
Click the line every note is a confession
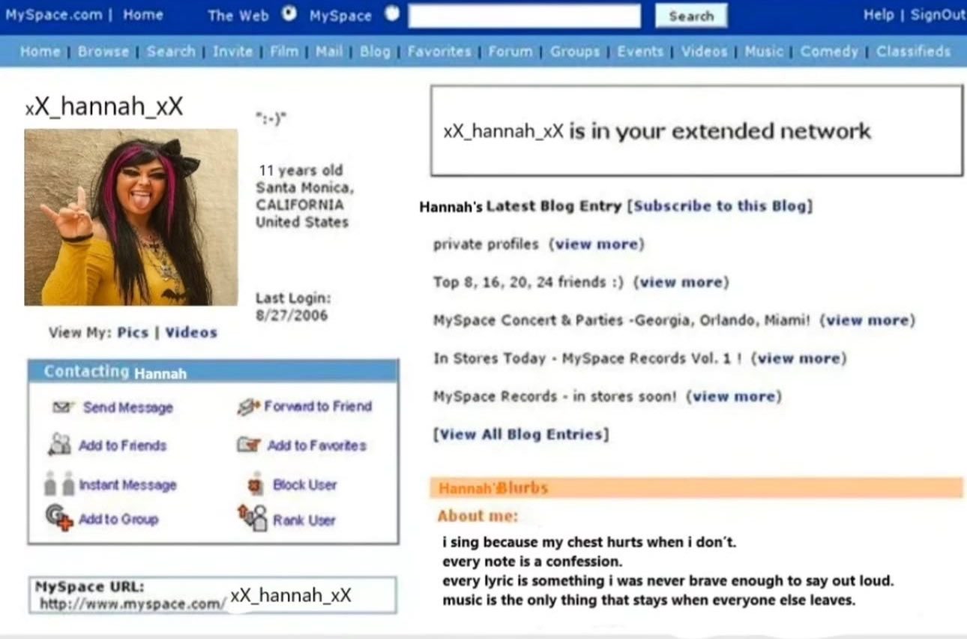532,561
